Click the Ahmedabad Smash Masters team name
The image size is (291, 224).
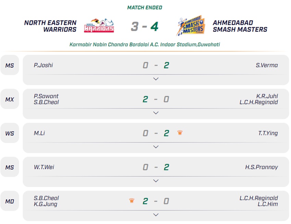240,26
